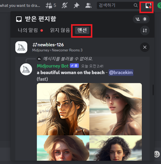Image resolution: width=161 pixels, height=164 pixels.
Task: Click the Midjourney server sailboat icon
Action: click(21, 47)
